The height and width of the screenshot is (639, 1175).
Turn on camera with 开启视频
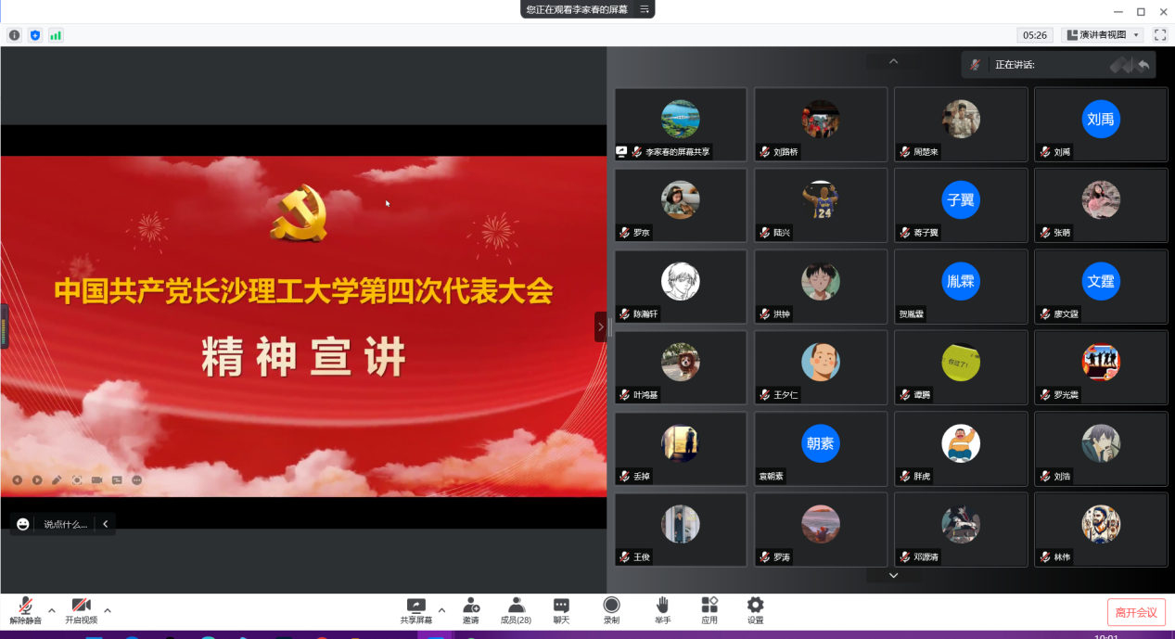click(x=81, y=609)
